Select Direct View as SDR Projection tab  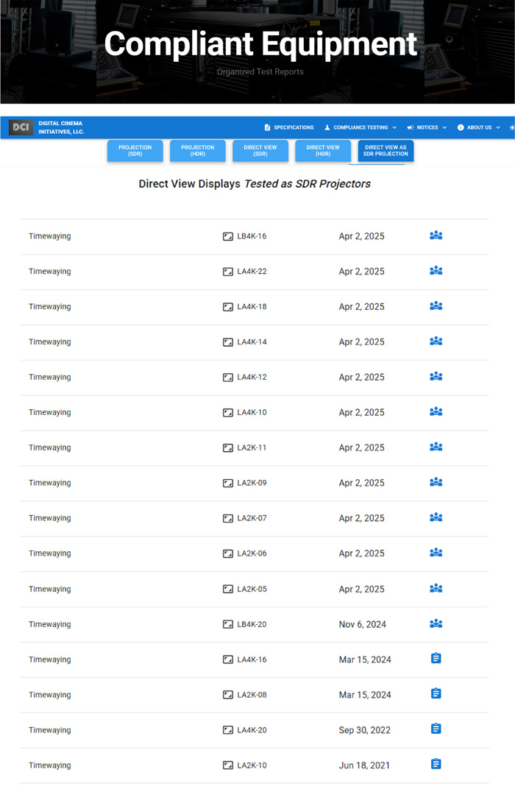pos(386,151)
